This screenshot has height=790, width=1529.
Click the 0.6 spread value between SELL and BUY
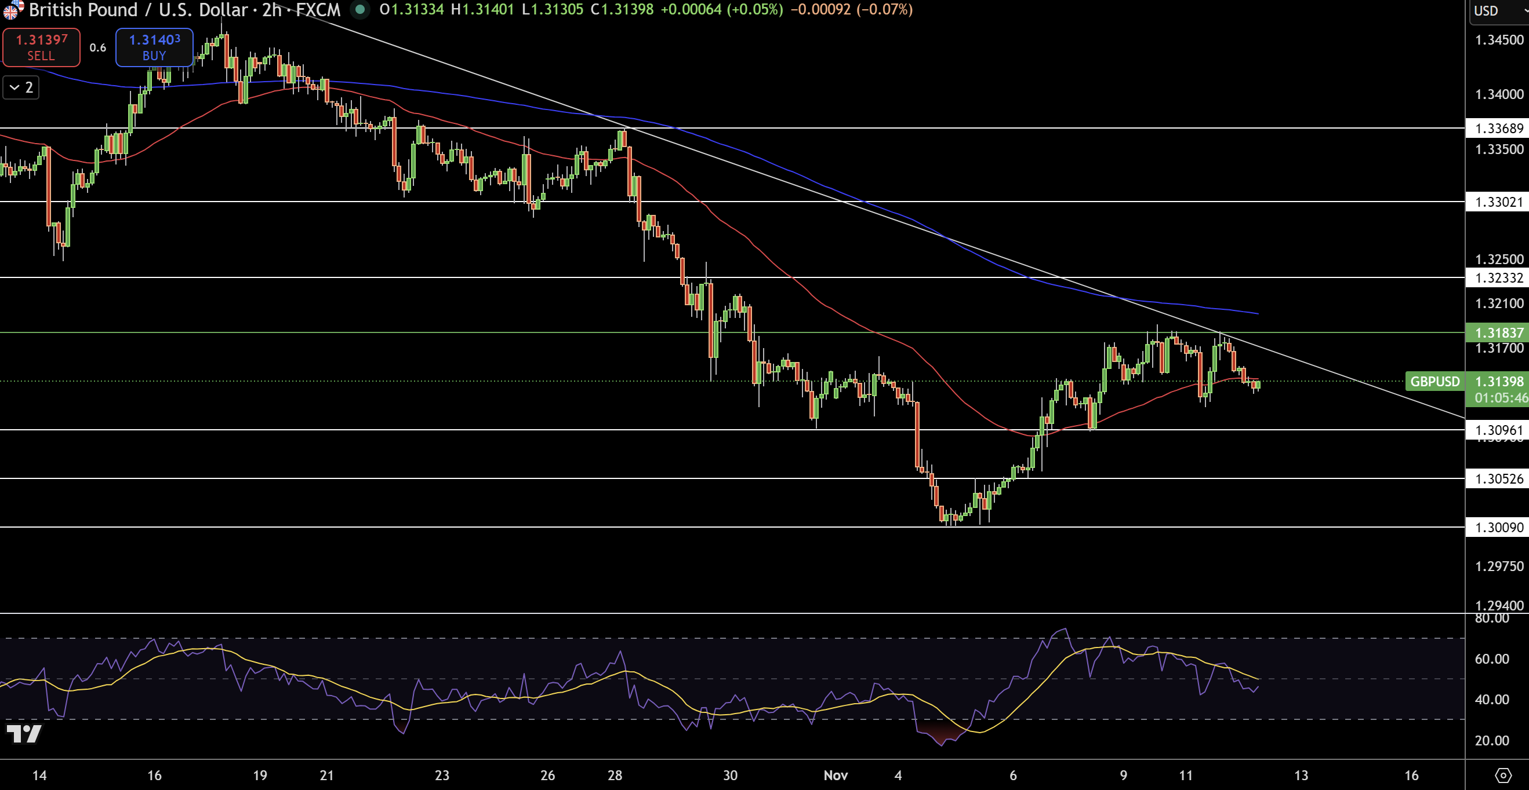point(97,49)
